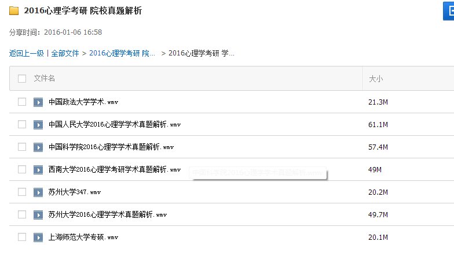Click video icon for 中国科学院2016 file
Viewport: 454px width, 256px height.
click(38, 147)
